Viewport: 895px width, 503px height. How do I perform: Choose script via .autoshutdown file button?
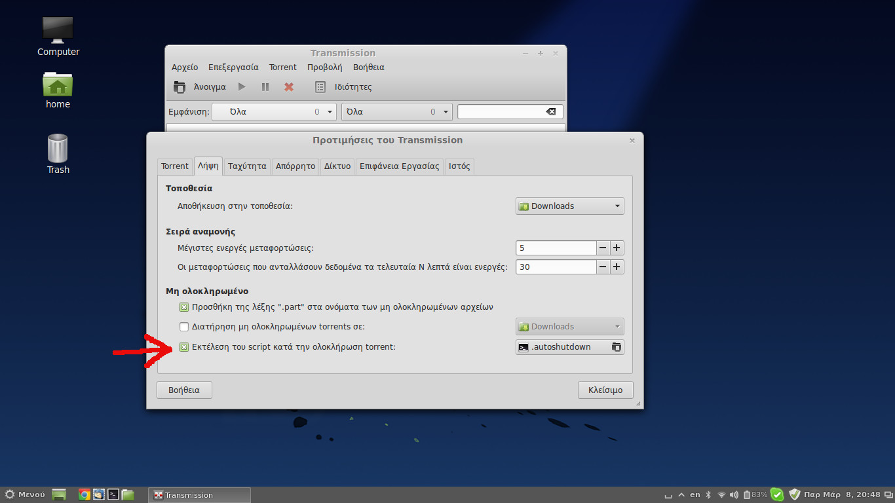click(x=570, y=347)
